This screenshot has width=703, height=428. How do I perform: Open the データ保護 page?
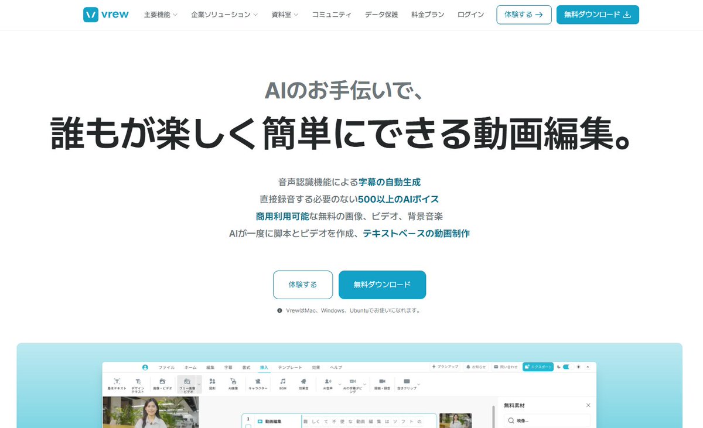(x=381, y=15)
